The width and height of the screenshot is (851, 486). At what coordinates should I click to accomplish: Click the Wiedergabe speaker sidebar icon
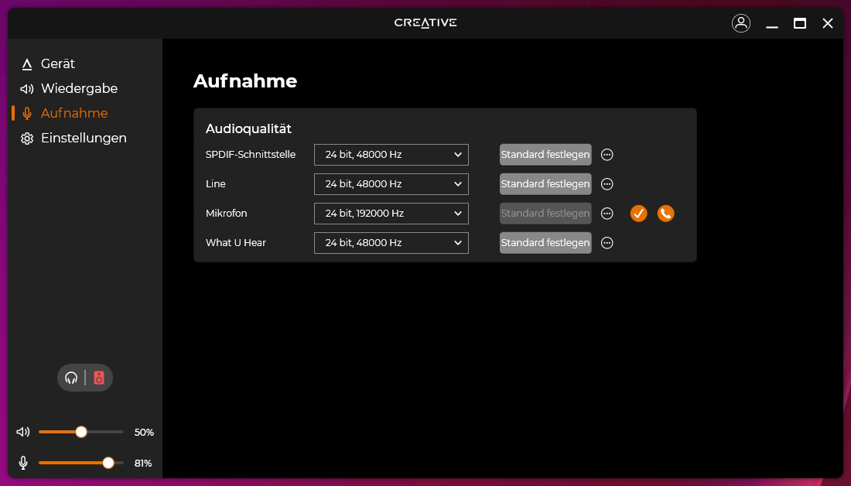point(26,88)
